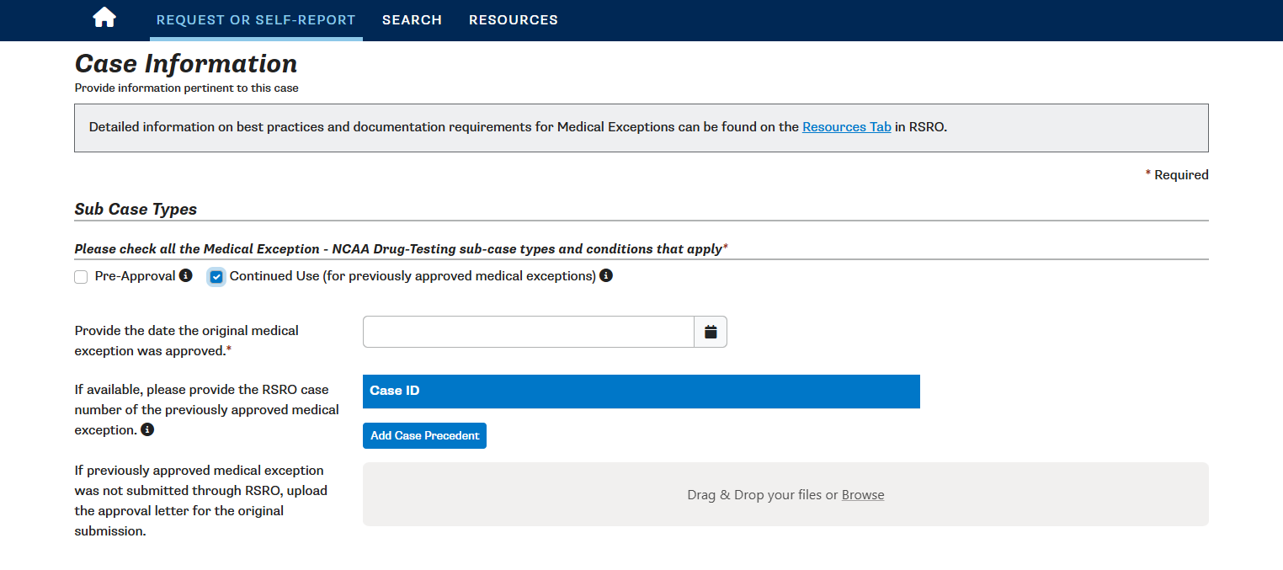Image resolution: width=1283 pixels, height=570 pixels.
Task: Click the Pre-Approval label text
Action: [x=135, y=275]
